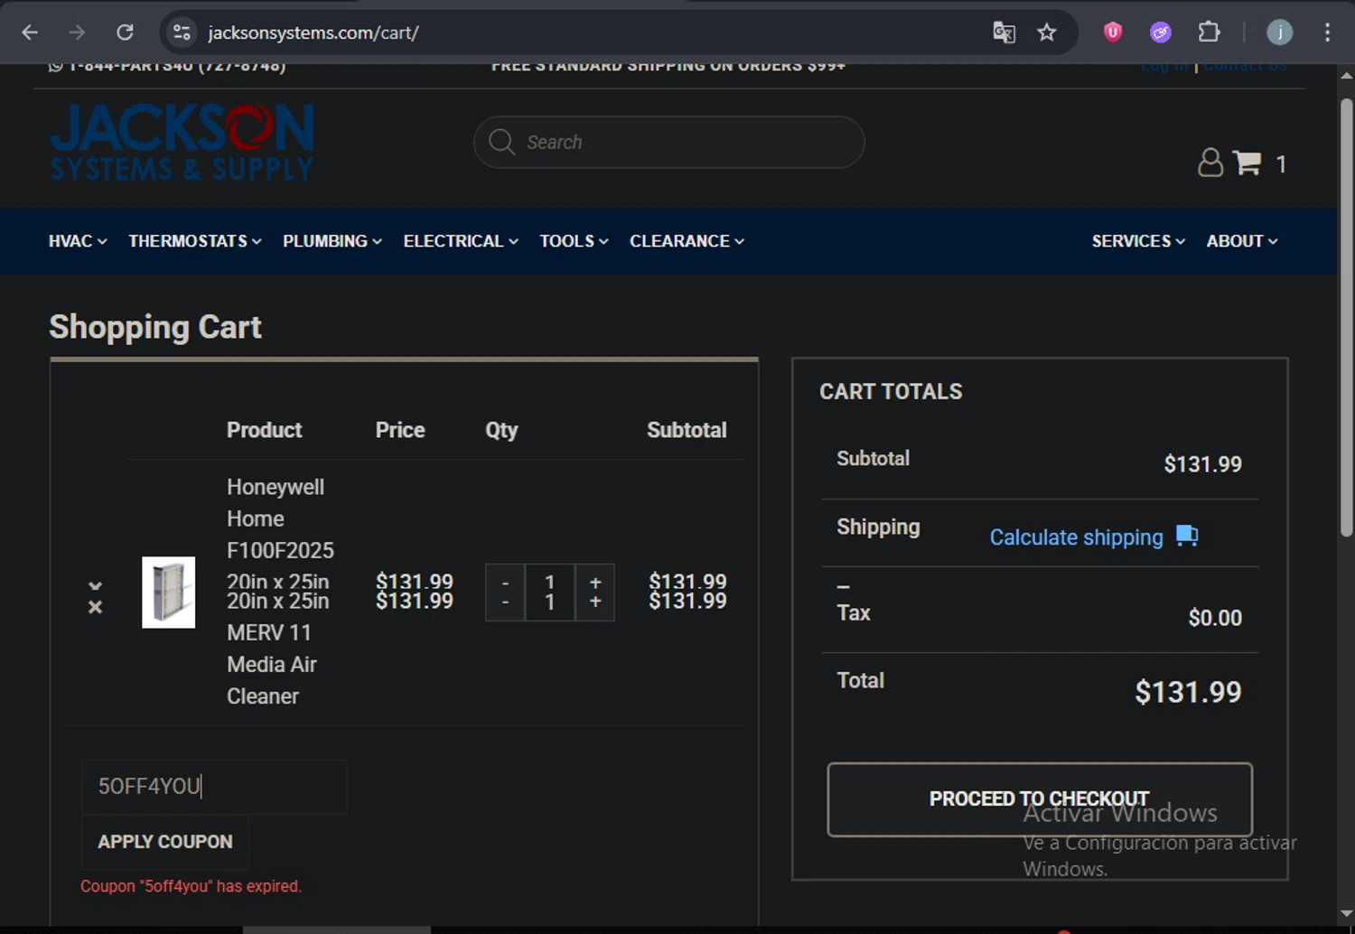Screen dimensions: 1355x934
Task: Click the cart item count 1
Action: pyautogui.click(x=1281, y=163)
